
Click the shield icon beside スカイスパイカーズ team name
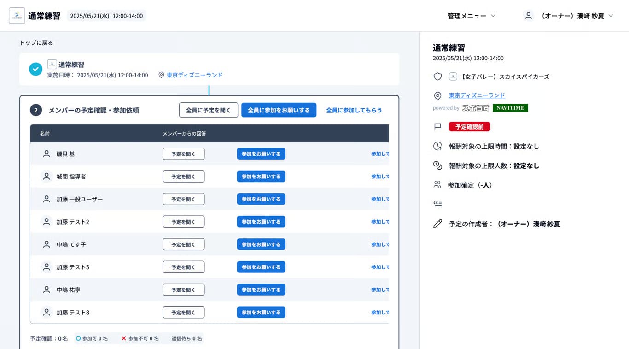437,76
